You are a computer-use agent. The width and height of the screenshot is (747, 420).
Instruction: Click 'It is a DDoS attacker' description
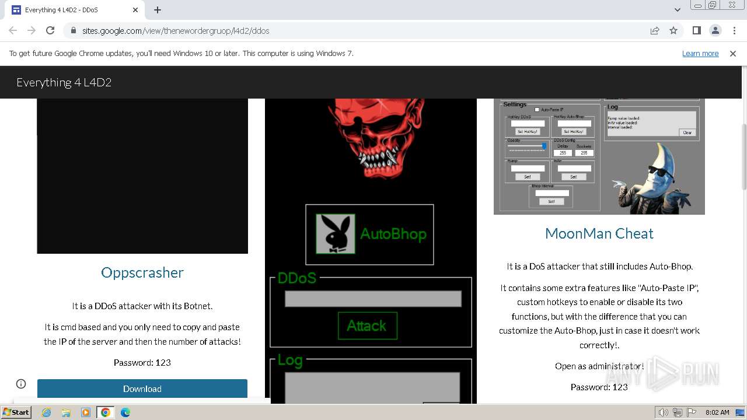[142, 306]
